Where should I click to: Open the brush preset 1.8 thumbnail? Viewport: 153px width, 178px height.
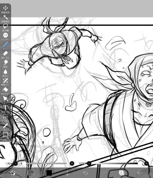(x=31, y=173)
